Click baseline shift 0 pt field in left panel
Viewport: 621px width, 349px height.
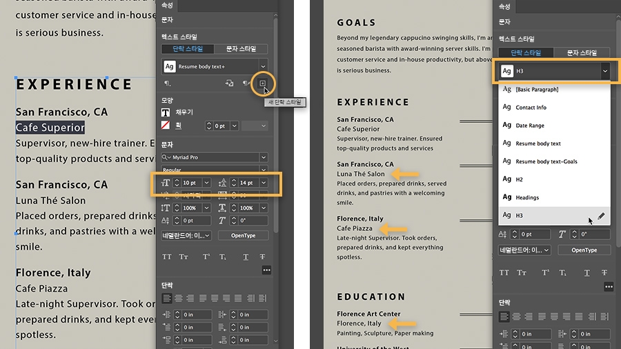tap(197, 221)
